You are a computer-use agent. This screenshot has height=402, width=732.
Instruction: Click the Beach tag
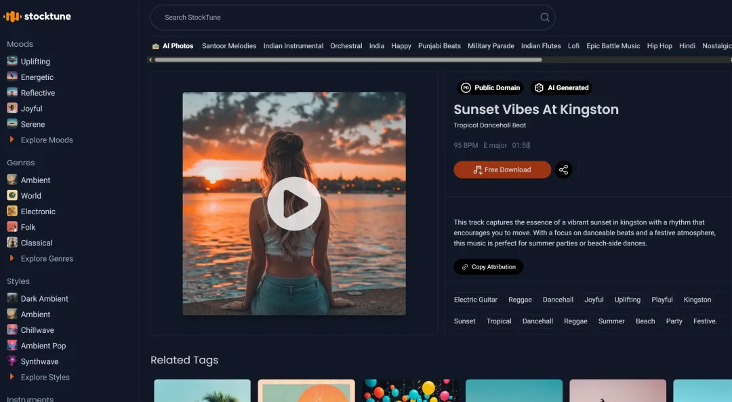pyautogui.click(x=645, y=321)
